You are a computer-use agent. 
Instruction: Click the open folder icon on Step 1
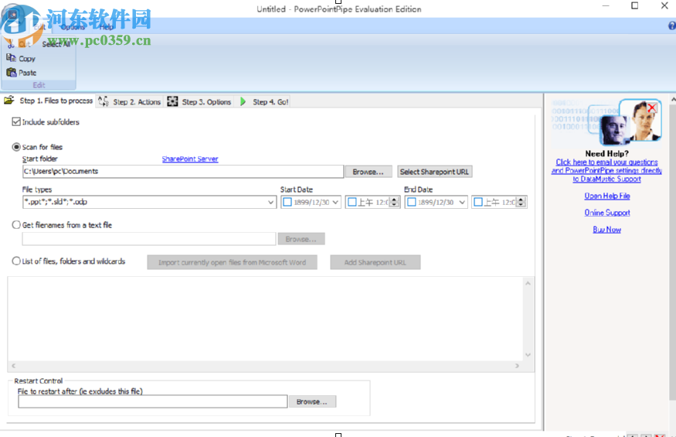[9, 101]
